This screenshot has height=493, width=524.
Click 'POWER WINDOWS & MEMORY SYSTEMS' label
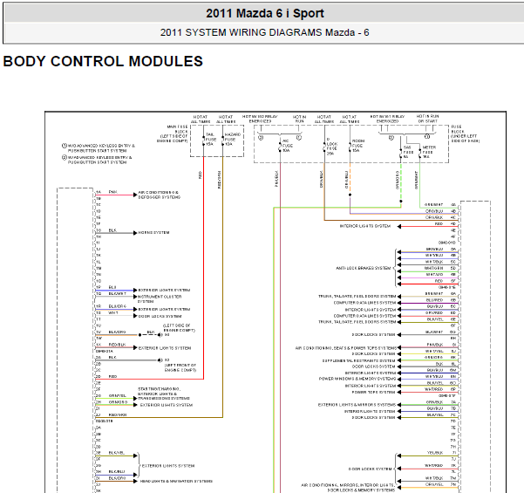point(357,379)
